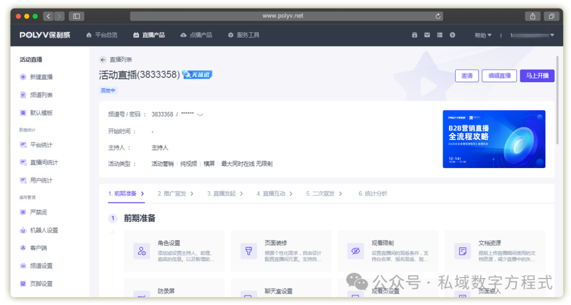Click the 回放中 status tag
This screenshot has height=305, width=571.
[108, 90]
